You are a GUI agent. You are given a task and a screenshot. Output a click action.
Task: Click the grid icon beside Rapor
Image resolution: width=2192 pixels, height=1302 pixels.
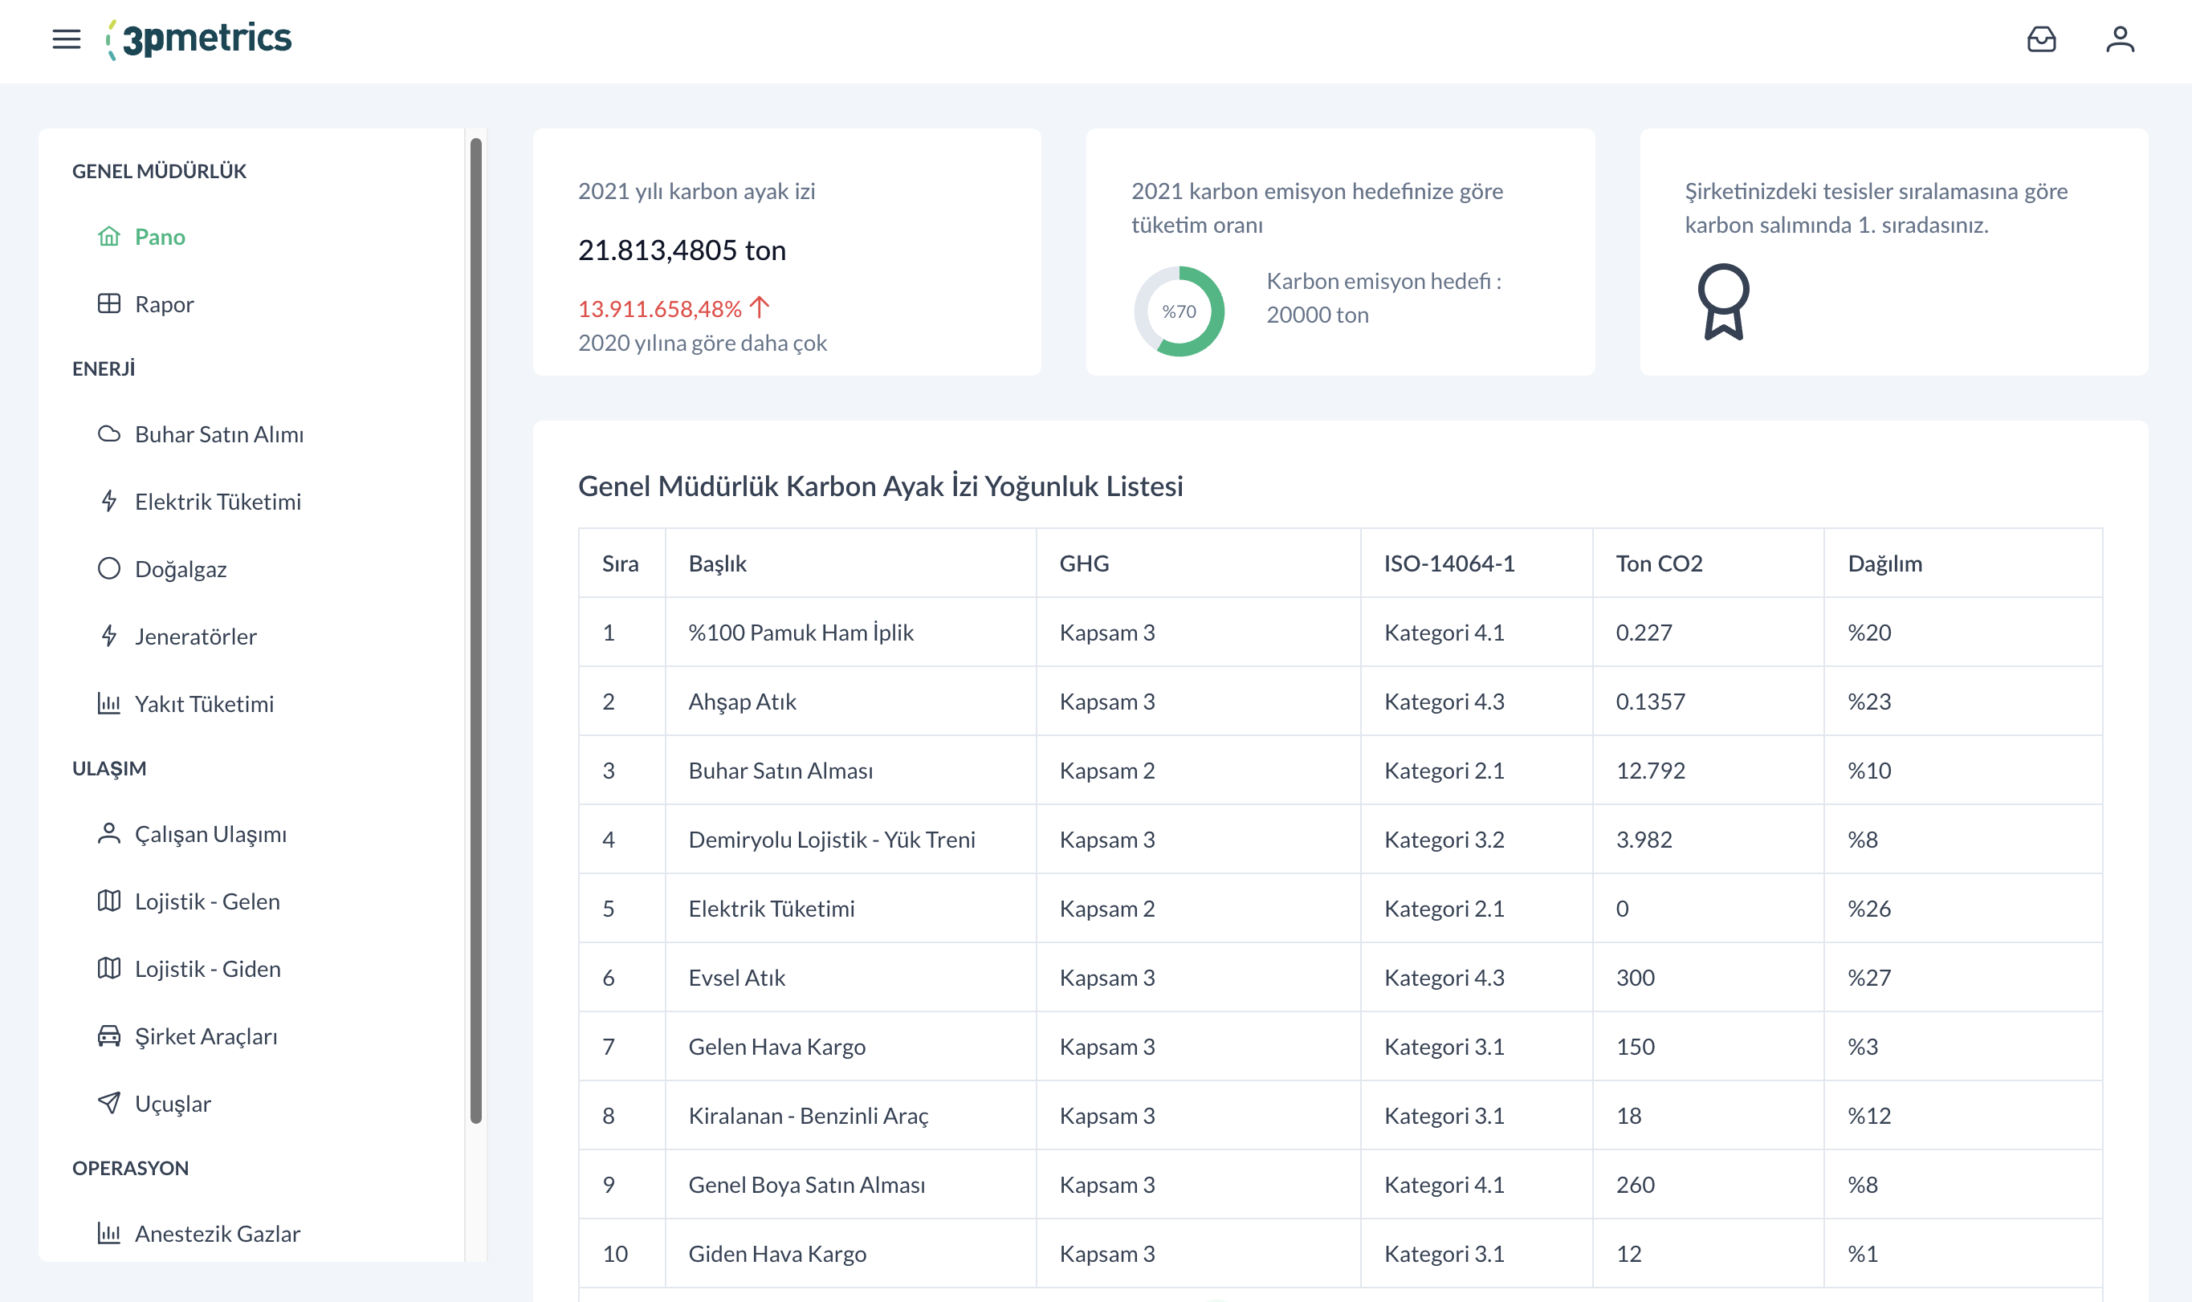[x=109, y=303]
